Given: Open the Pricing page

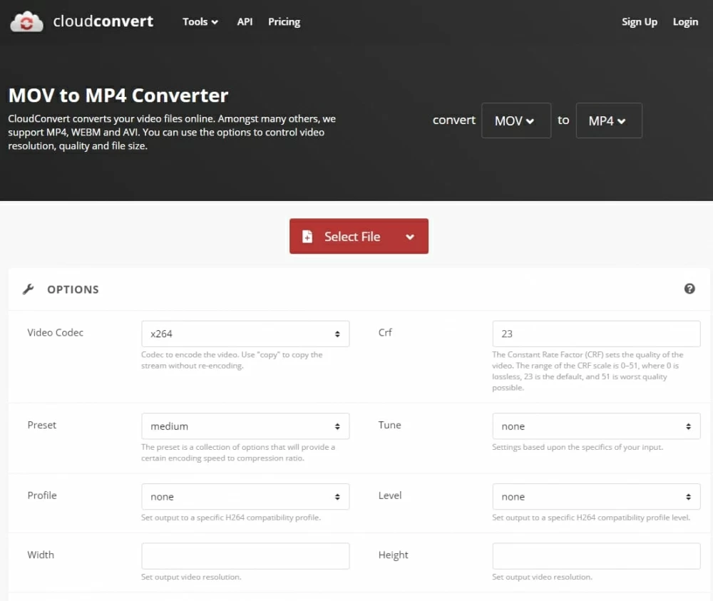Looking at the screenshot, I should pos(284,22).
